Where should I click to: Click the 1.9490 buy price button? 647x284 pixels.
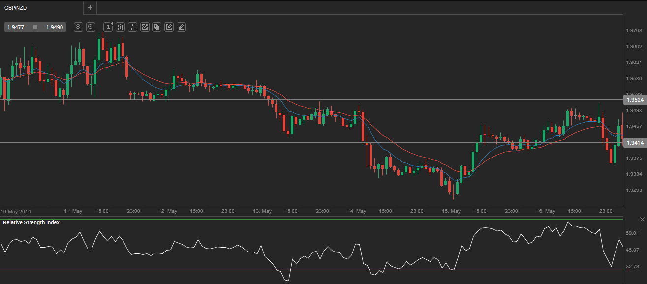(54, 27)
